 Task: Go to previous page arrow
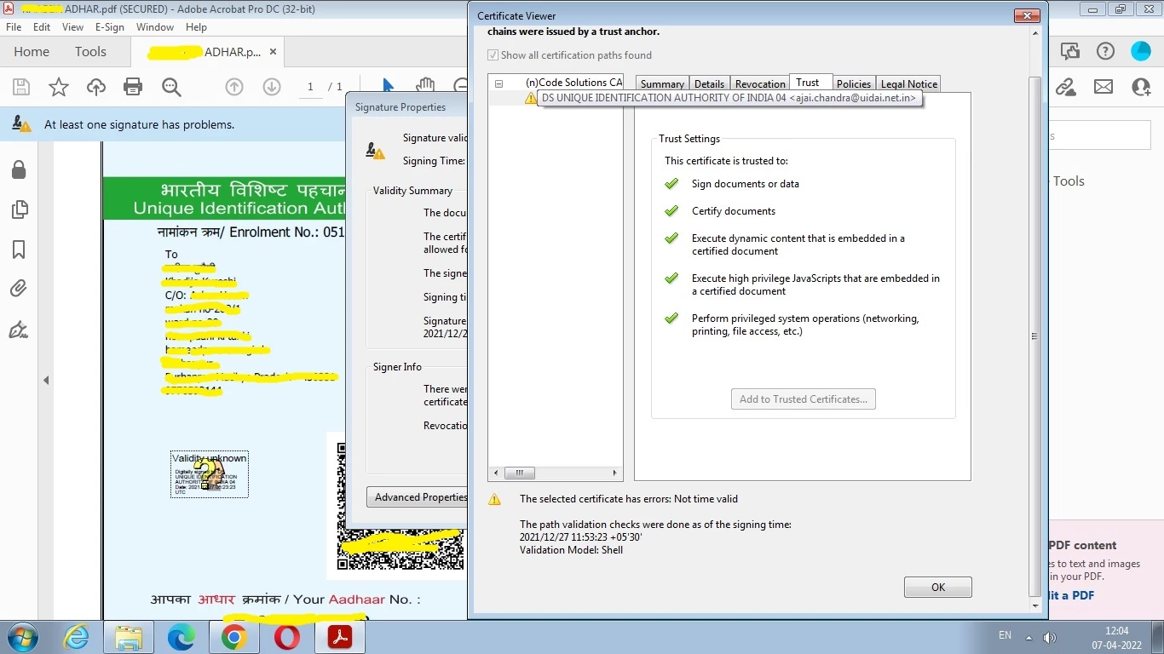233,87
